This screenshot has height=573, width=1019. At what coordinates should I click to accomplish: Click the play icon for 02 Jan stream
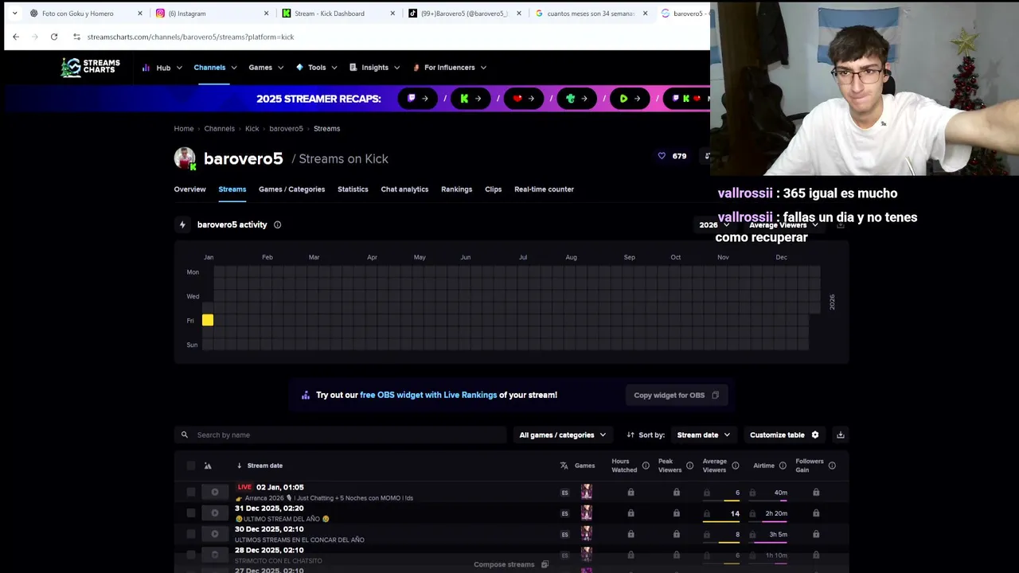click(214, 492)
